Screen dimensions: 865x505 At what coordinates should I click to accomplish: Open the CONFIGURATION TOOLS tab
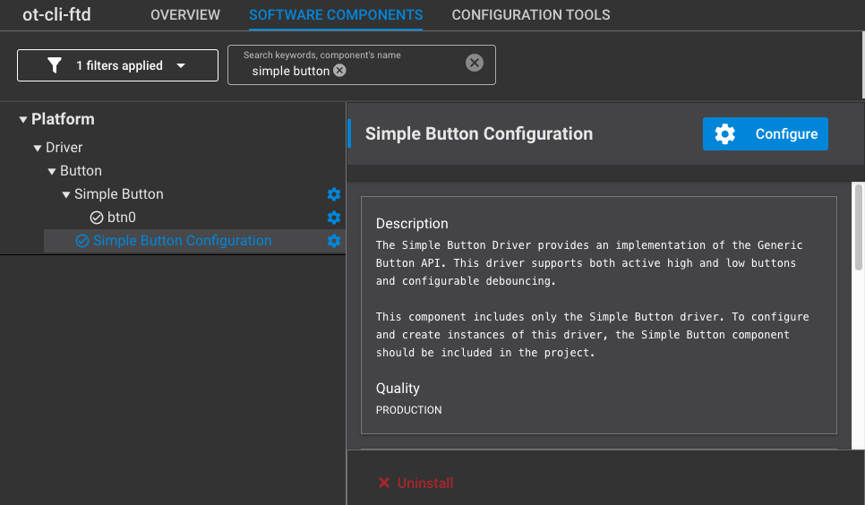point(531,15)
